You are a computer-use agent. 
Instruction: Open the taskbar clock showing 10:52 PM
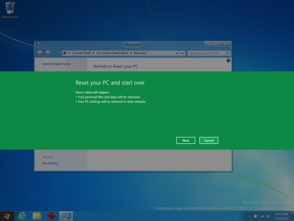(281, 216)
